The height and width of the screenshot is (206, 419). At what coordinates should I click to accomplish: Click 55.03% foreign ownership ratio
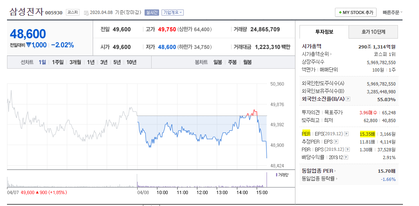(386, 100)
